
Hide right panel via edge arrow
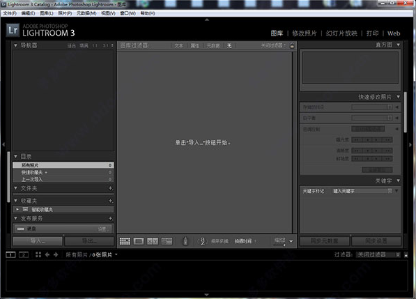[410, 145]
